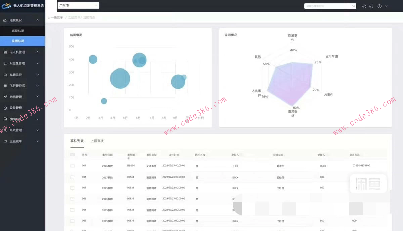Viewport: 403px width, 231px height.
Task: Click the arrow icon beside 地标管理
Action: (x=5, y=97)
